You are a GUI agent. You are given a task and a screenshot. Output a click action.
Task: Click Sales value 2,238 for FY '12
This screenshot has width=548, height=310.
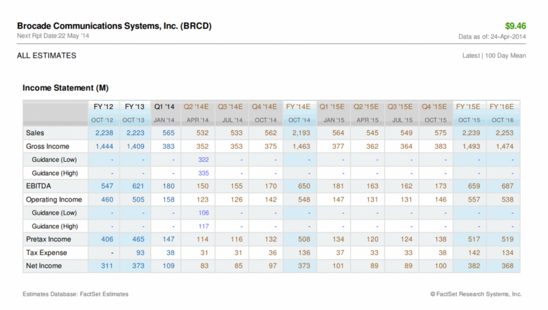[x=104, y=133]
